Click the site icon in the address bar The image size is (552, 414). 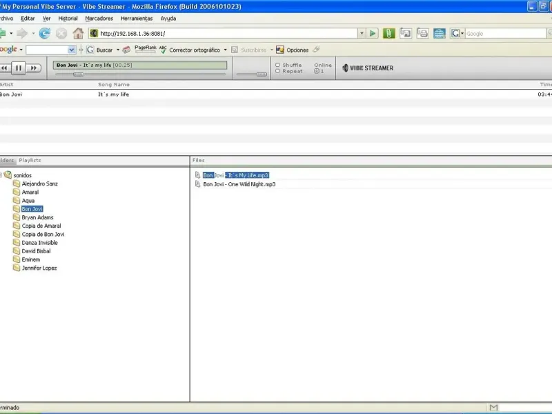coord(94,33)
